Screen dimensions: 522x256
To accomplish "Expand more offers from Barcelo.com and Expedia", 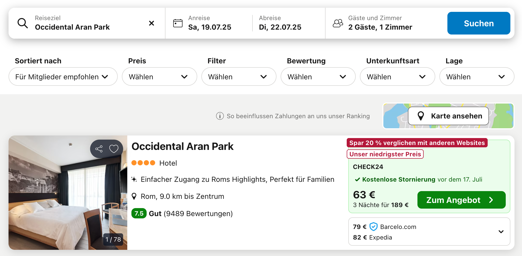I will [x=501, y=232].
